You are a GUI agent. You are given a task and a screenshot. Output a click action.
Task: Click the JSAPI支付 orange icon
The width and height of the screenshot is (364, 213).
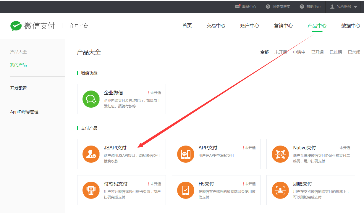[x=91, y=154]
